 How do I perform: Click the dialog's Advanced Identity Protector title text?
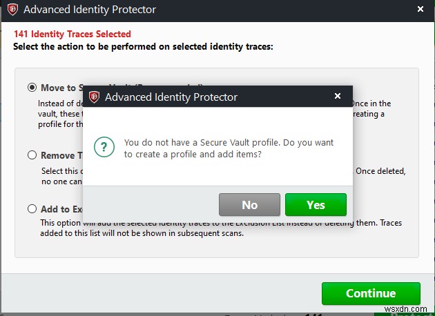pyautogui.click(x=171, y=97)
